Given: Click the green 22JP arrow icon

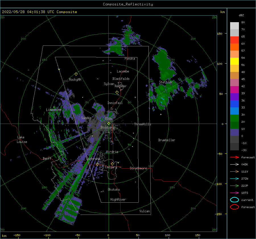Looking at the screenshot, I should tap(234, 186).
